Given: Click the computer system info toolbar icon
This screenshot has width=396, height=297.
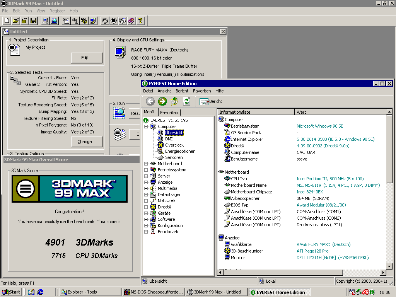Looking at the screenshot, I should [x=45, y=21].
